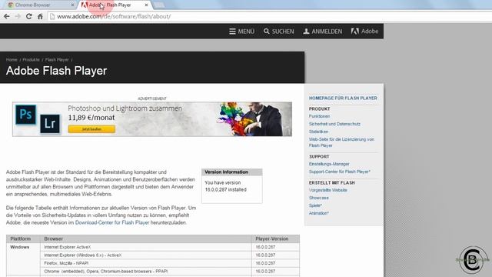Screen dimensions: 492x277
Task: Open Statistiken sidebar link
Action: point(318,132)
